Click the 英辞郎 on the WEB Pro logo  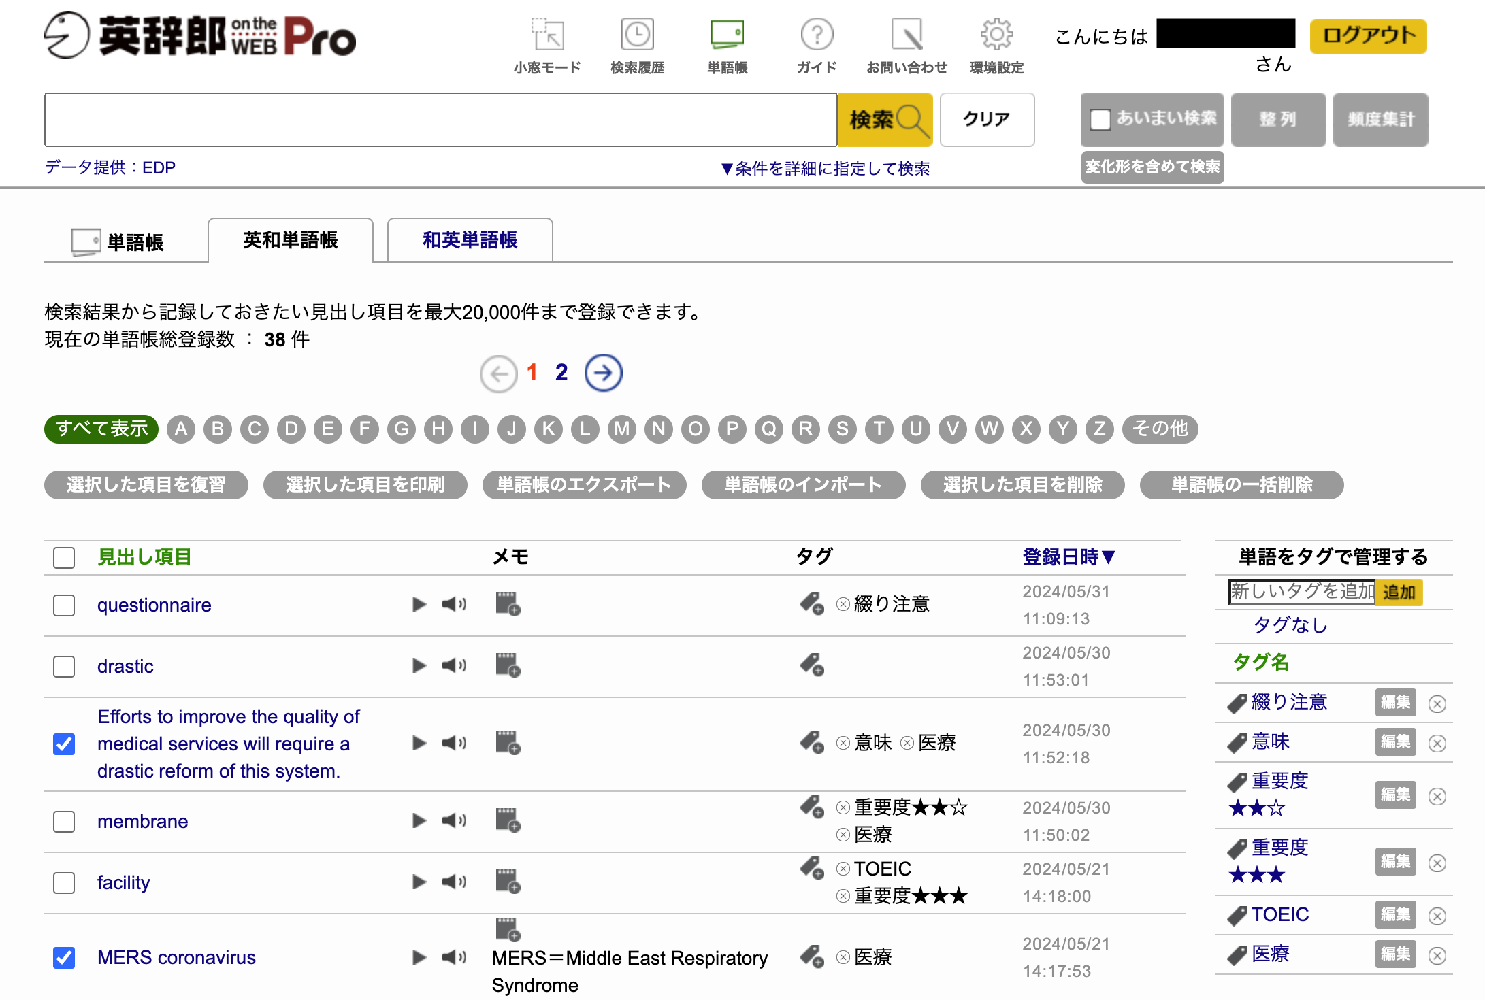pyautogui.click(x=200, y=35)
